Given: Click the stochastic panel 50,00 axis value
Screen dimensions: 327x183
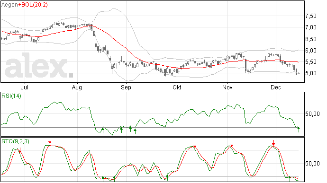Looking at the screenshot, I should [312, 164].
